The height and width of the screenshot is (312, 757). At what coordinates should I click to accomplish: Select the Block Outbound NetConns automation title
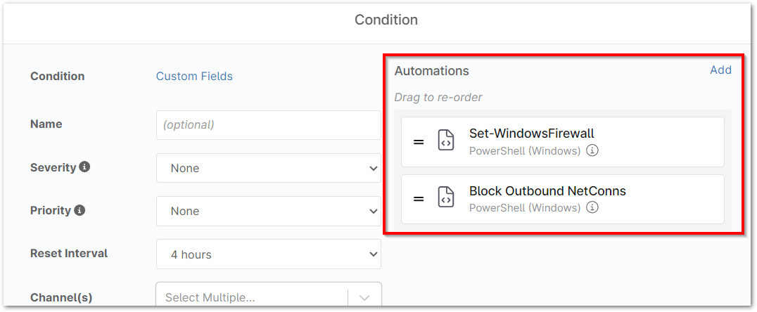pyautogui.click(x=547, y=190)
